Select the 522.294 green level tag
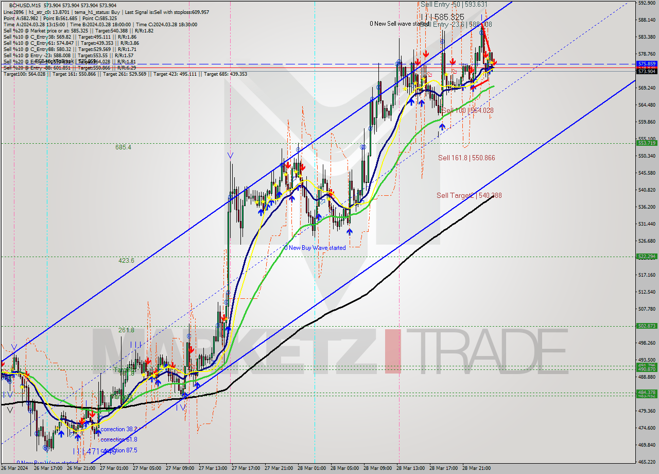 point(647,256)
